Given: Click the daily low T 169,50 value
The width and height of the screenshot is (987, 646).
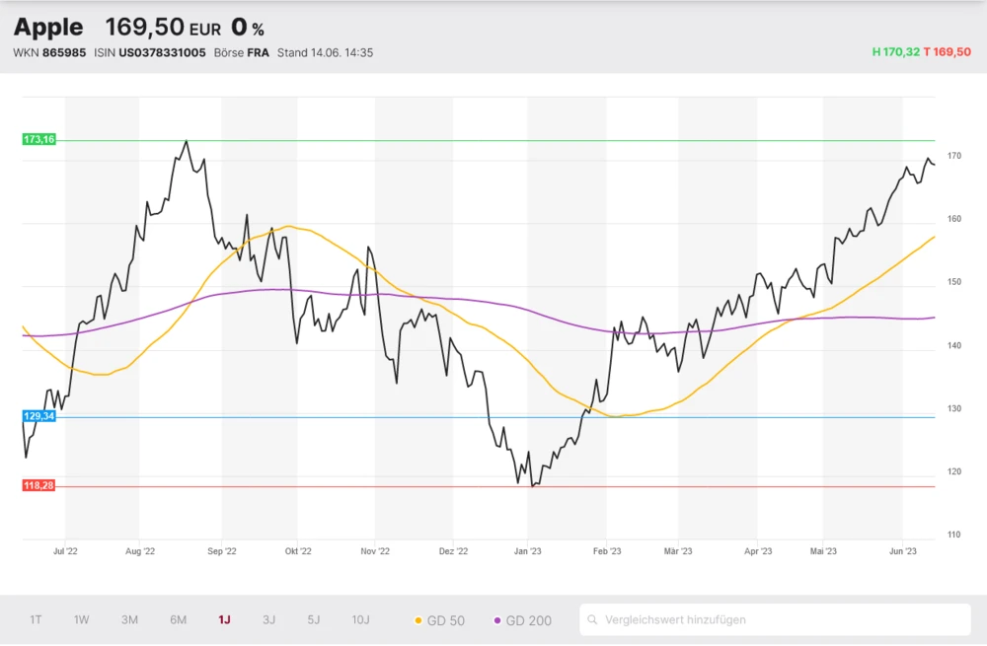Looking at the screenshot, I should 948,52.
